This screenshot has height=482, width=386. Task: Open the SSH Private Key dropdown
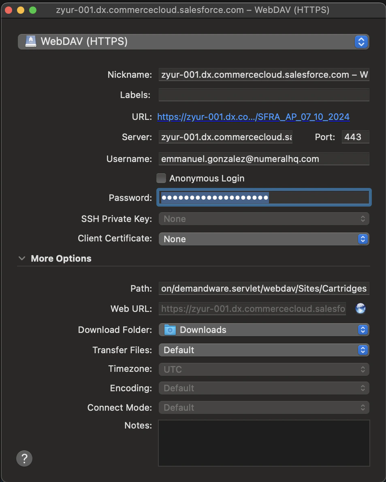coord(264,219)
